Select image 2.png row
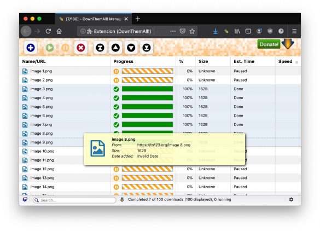 point(160,80)
